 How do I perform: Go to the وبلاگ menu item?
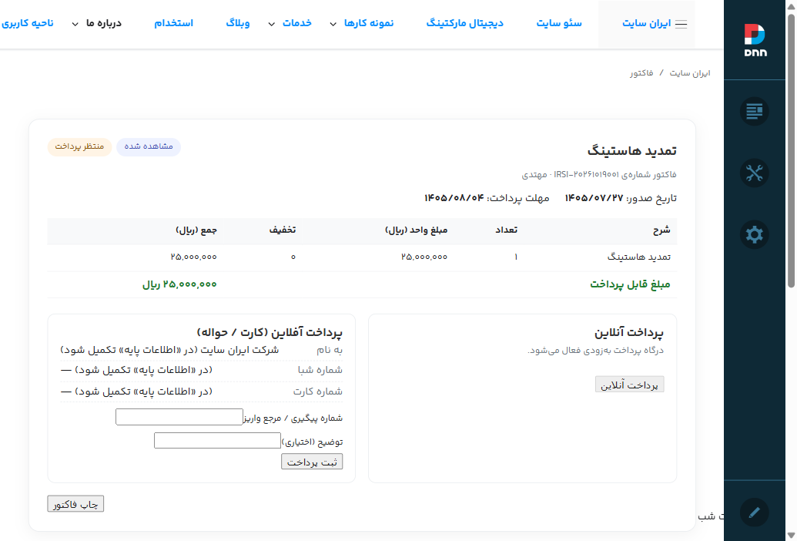[x=237, y=23]
